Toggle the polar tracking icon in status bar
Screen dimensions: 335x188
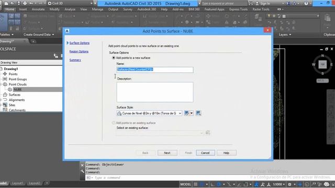click(x=219, y=184)
